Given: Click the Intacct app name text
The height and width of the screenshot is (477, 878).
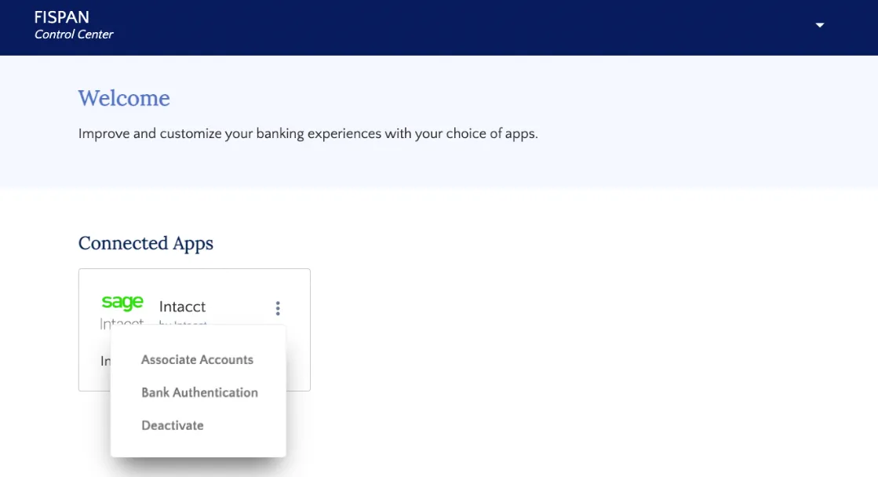Looking at the screenshot, I should pos(182,306).
